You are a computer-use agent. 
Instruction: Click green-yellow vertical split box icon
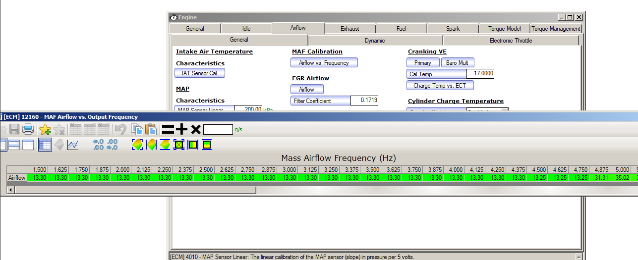[x=193, y=145]
